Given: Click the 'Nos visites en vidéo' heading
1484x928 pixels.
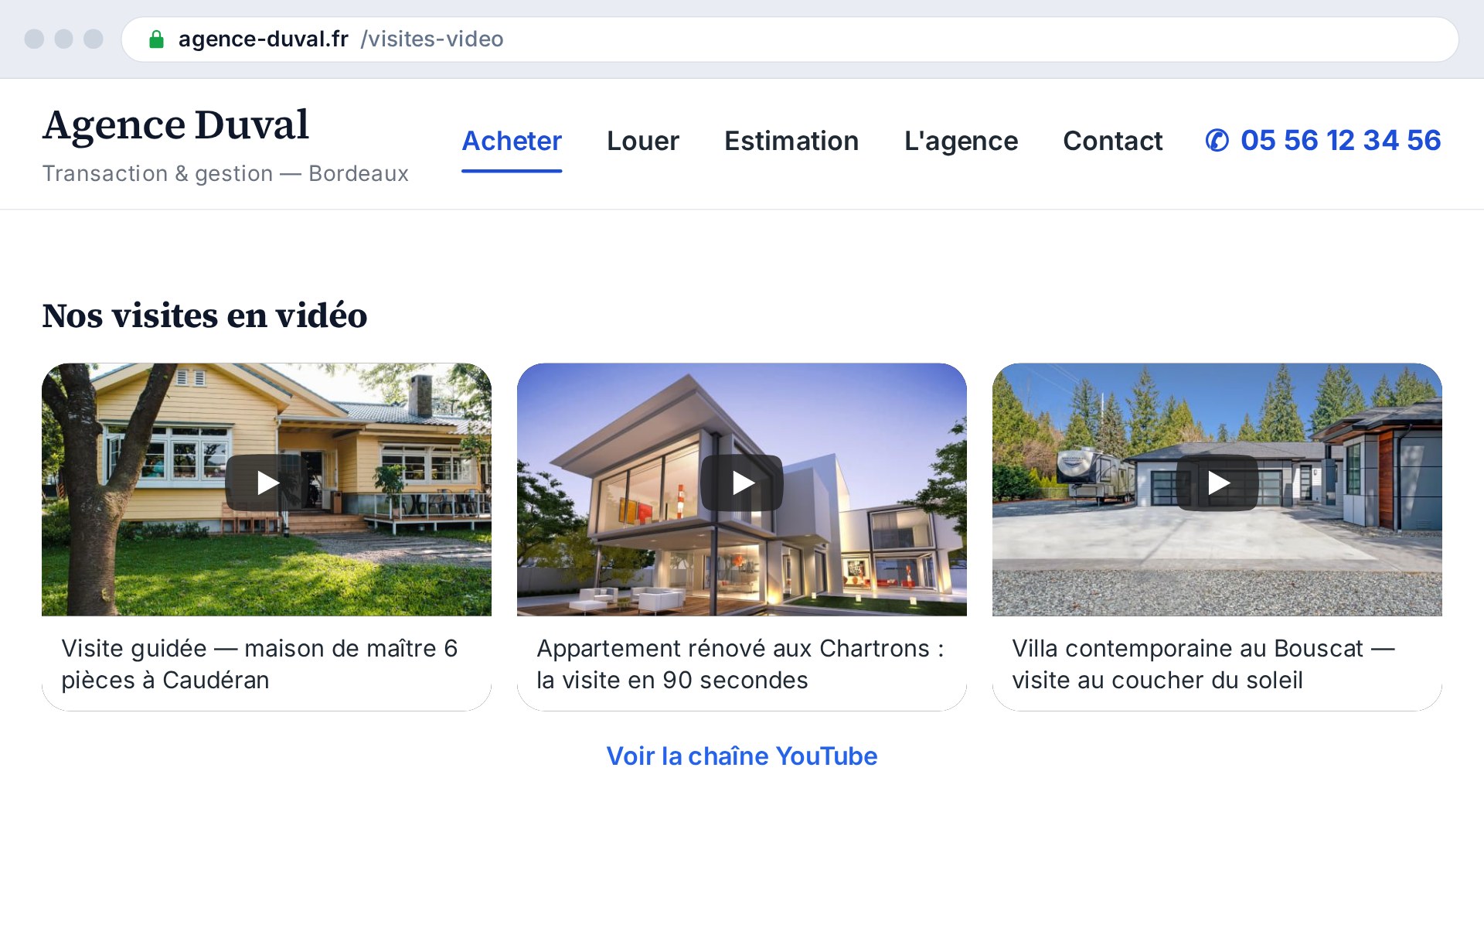Looking at the screenshot, I should tap(205, 316).
